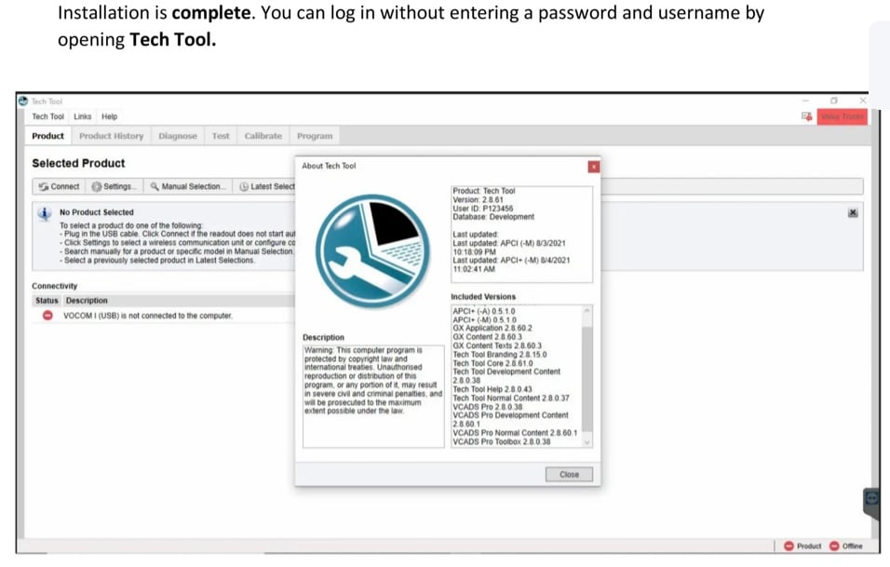Click the 'Database: Development' line
The height and width of the screenshot is (567, 890).
tap(493, 217)
